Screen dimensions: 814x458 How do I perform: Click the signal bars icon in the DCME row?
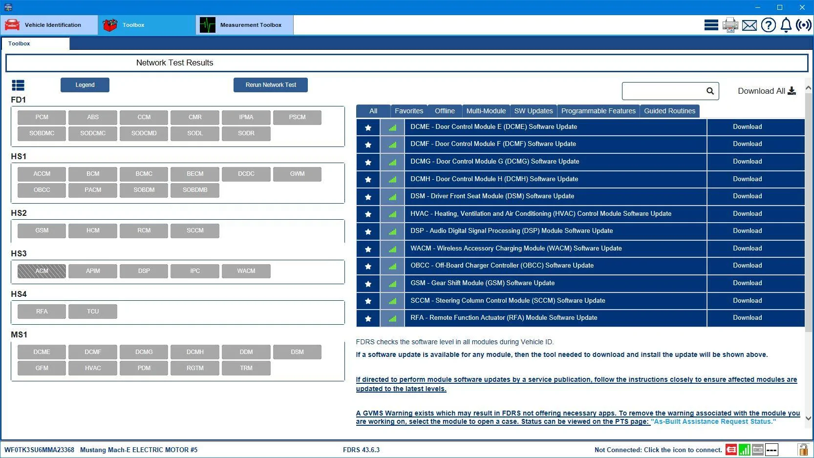392,127
